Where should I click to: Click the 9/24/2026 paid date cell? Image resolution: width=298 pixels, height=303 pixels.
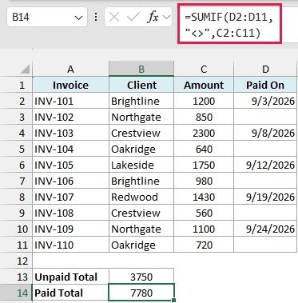[265, 229]
